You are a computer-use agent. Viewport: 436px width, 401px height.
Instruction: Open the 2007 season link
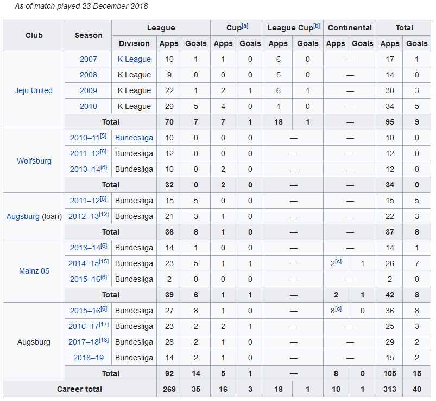coord(88,59)
